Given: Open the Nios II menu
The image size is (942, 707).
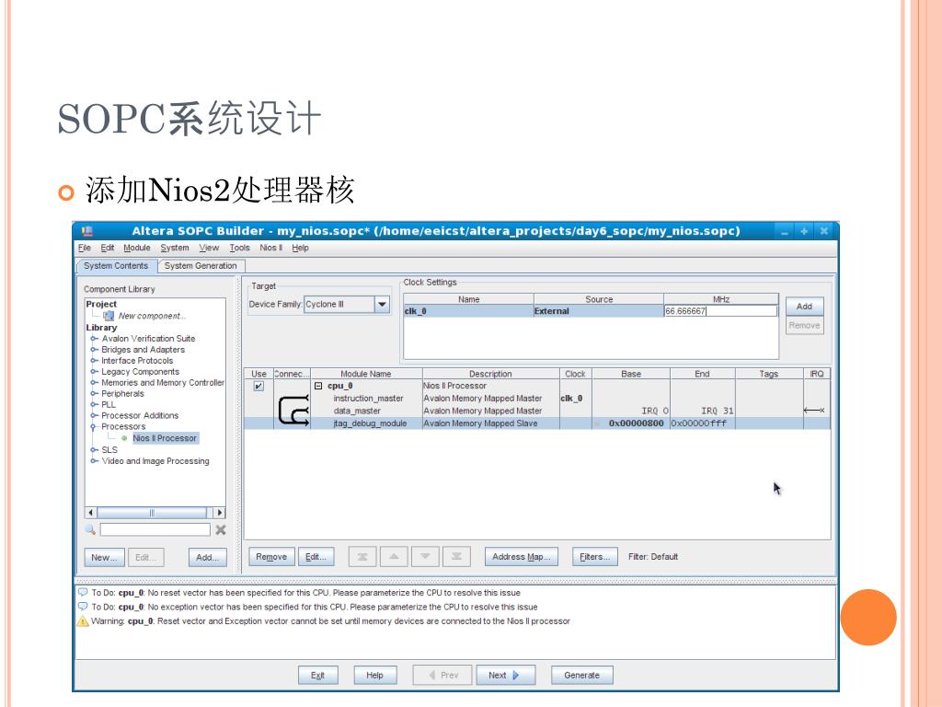Looking at the screenshot, I should tap(271, 248).
